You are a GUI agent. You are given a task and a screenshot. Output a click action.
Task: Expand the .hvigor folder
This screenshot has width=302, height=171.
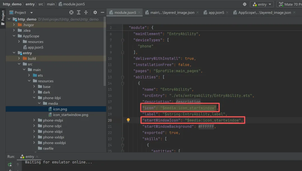[x=14, y=25]
